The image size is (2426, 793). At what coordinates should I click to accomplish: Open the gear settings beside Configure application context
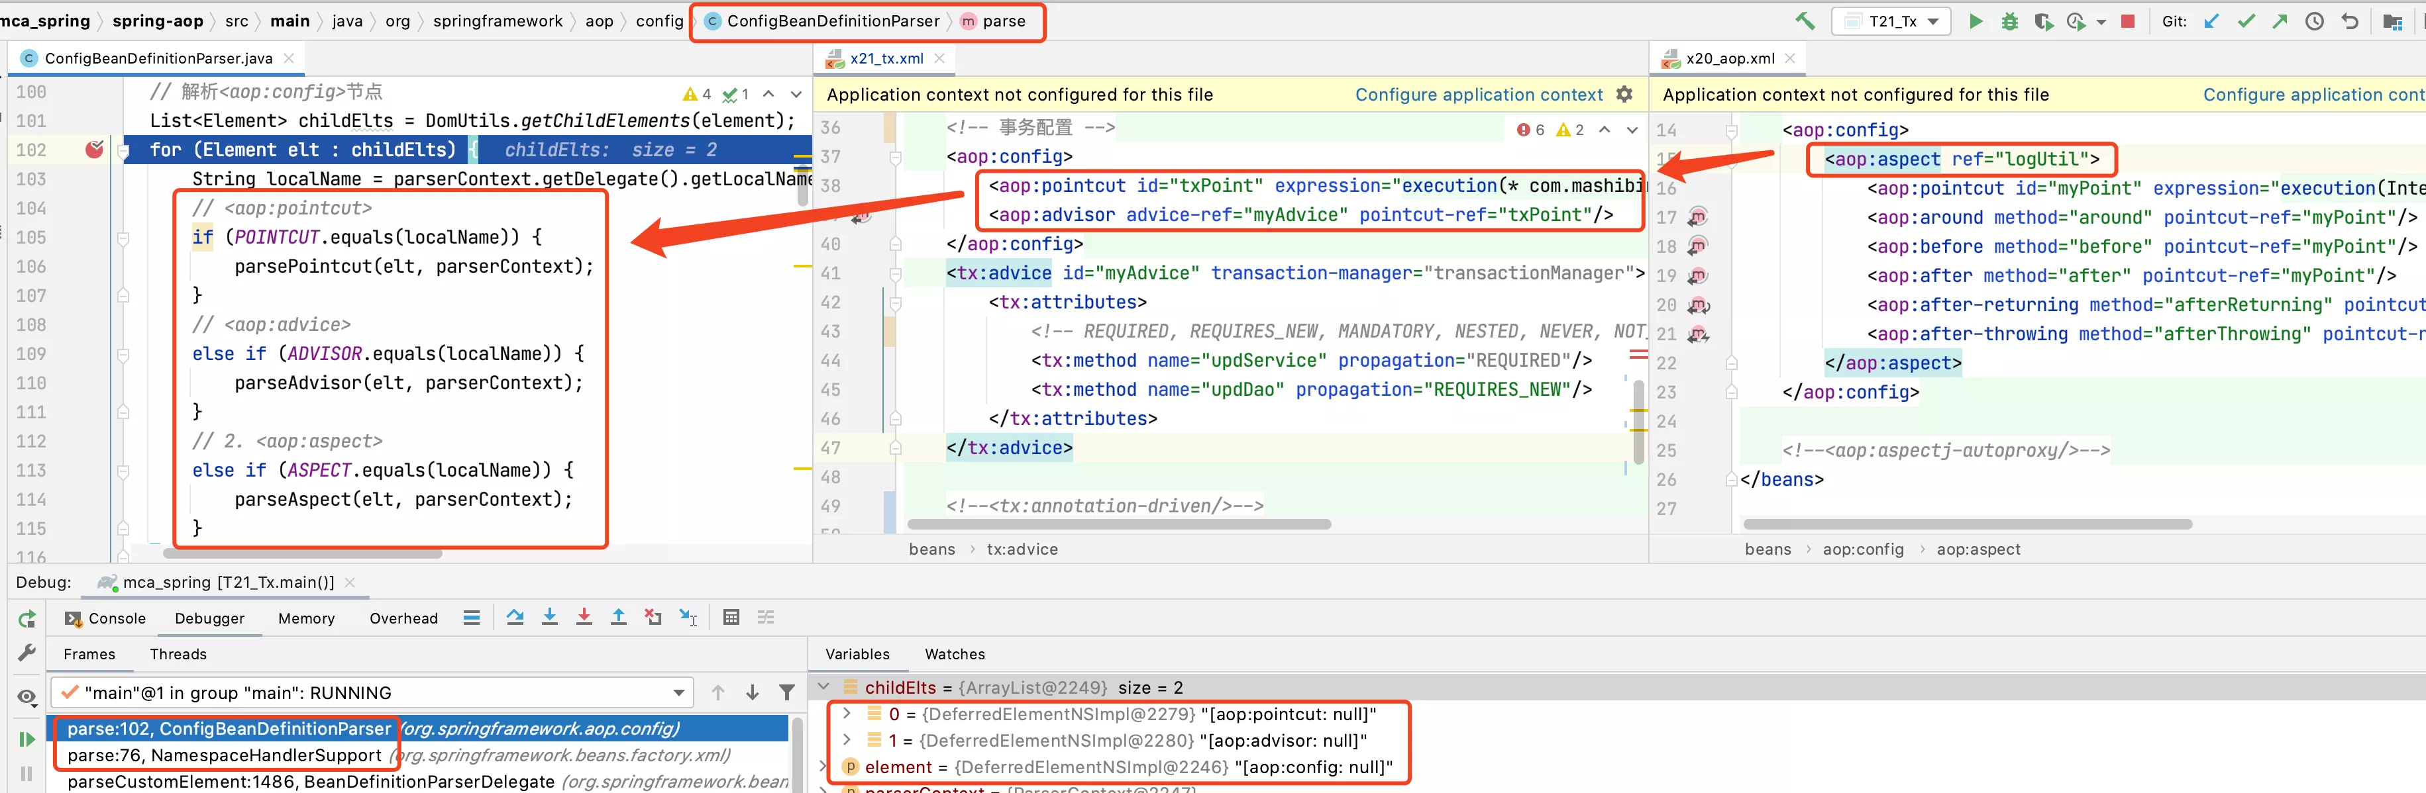1624,94
